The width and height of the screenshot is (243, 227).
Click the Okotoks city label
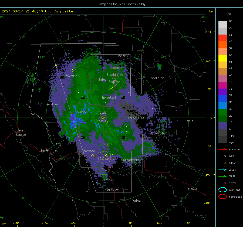(x=108, y=180)
